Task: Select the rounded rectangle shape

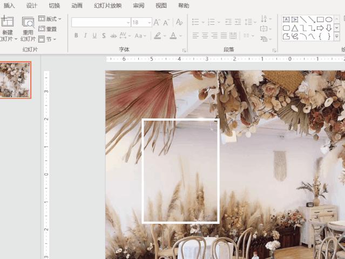Action: 286,28
